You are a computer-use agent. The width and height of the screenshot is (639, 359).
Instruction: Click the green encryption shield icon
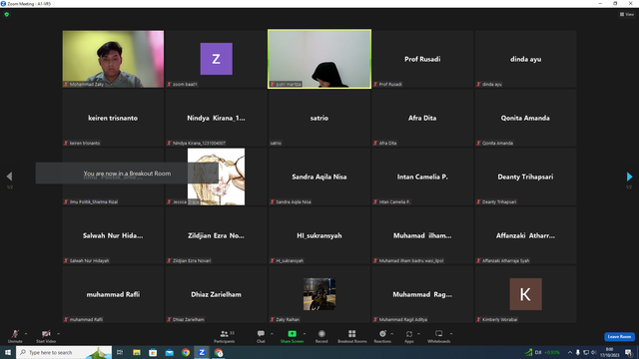coord(7,14)
